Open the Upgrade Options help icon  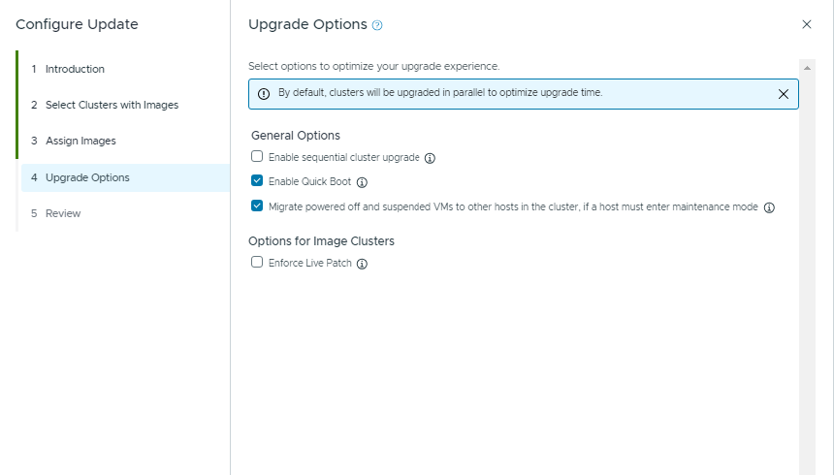click(x=377, y=24)
